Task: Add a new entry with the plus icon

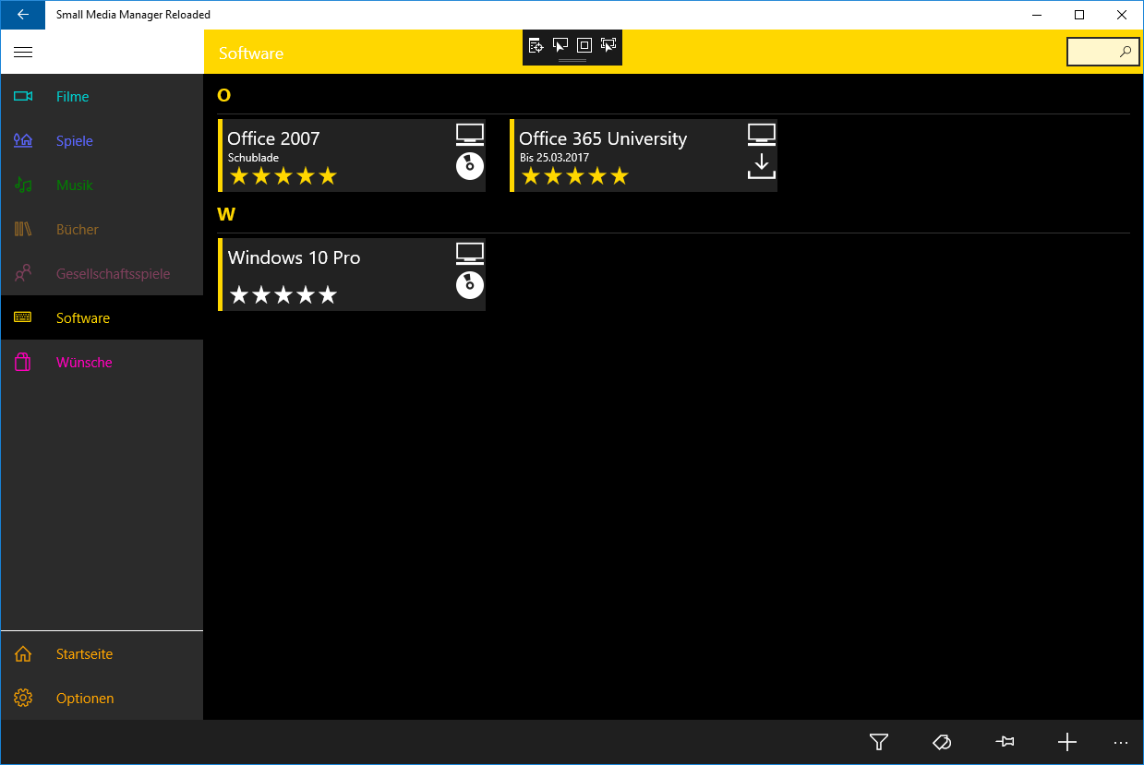Action: pyautogui.click(x=1067, y=742)
